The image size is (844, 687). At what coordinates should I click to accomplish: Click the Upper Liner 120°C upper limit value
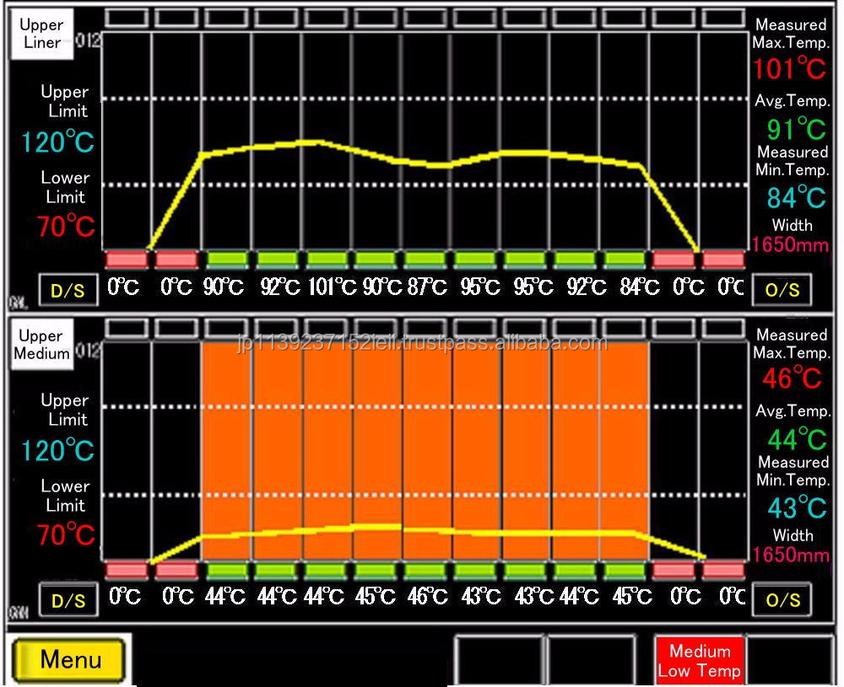pos(57,142)
